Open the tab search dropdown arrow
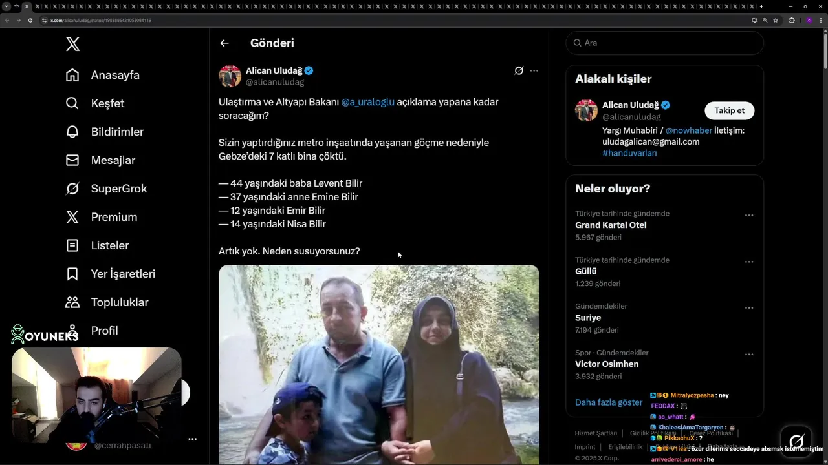The image size is (828, 465). point(6,6)
